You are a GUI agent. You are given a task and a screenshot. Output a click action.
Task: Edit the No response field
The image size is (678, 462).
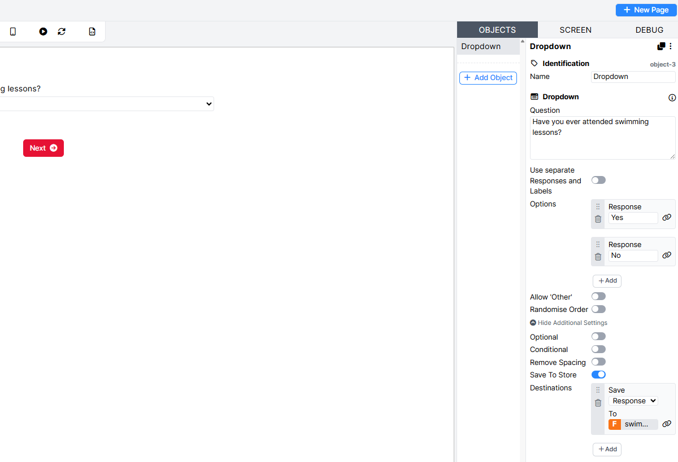633,256
